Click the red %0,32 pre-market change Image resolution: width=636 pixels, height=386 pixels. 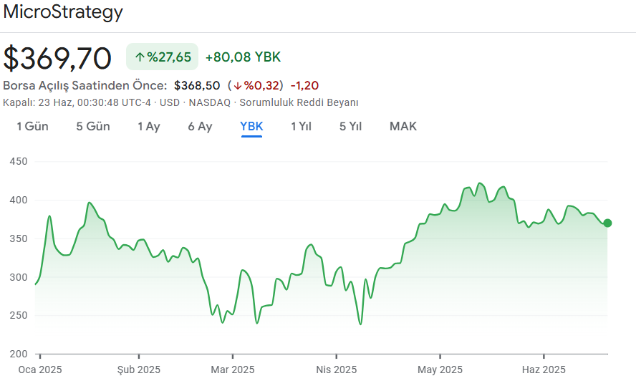(261, 85)
